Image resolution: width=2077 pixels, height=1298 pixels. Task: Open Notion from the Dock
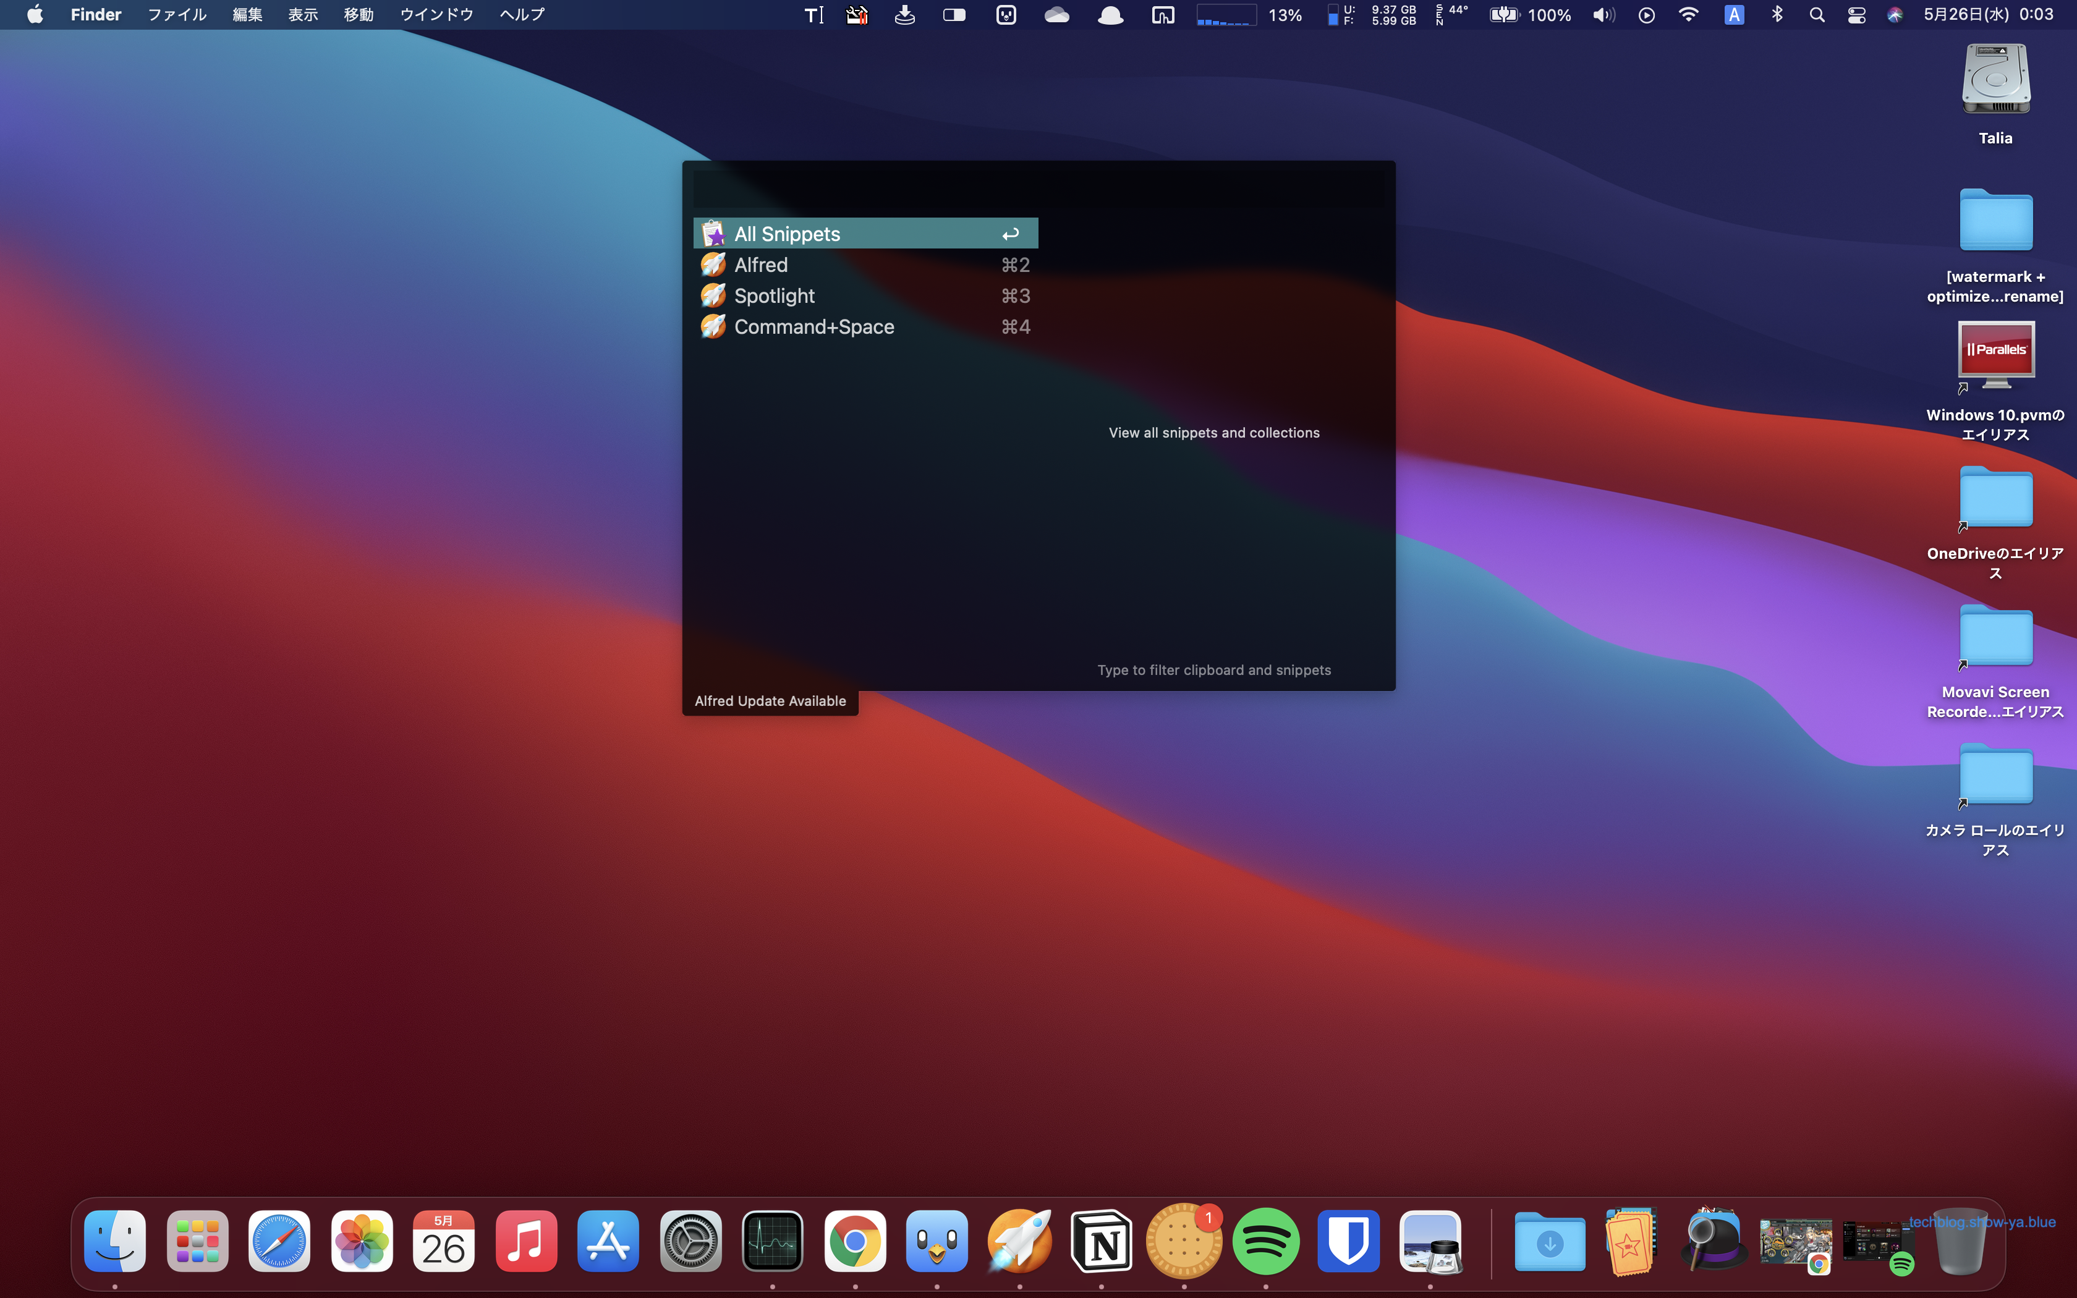pos(1101,1241)
